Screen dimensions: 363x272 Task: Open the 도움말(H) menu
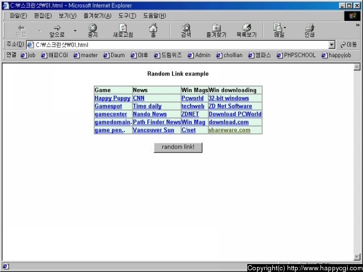(154, 16)
